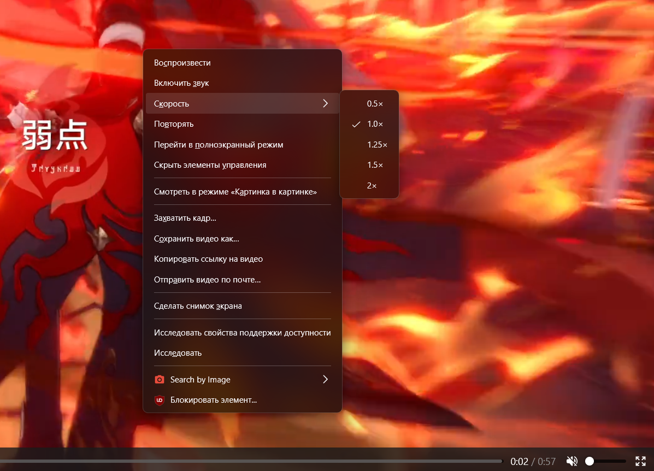The image size is (654, 471).
Task: Select Блокировать элемент... entry
Action: (x=243, y=400)
